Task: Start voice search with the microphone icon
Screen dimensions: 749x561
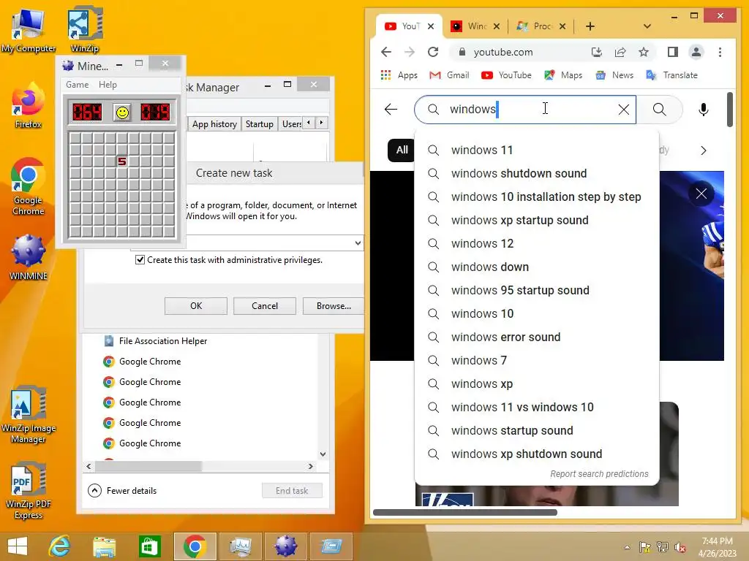Action: pos(703,110)
